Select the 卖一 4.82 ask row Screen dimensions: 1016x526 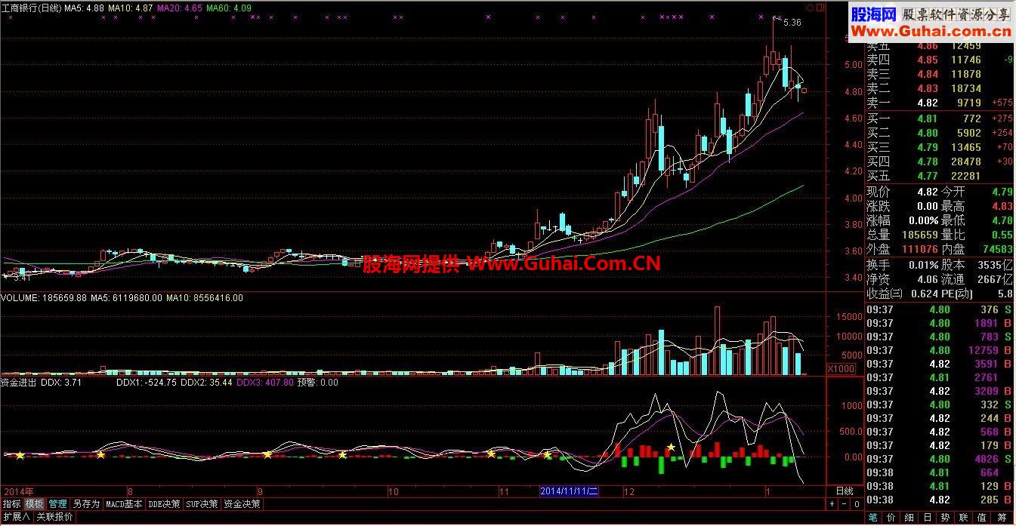(x=940, y=103)
